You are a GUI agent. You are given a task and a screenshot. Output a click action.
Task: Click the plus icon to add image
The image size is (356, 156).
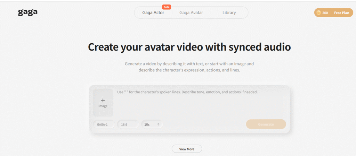(x=103, y=100)
